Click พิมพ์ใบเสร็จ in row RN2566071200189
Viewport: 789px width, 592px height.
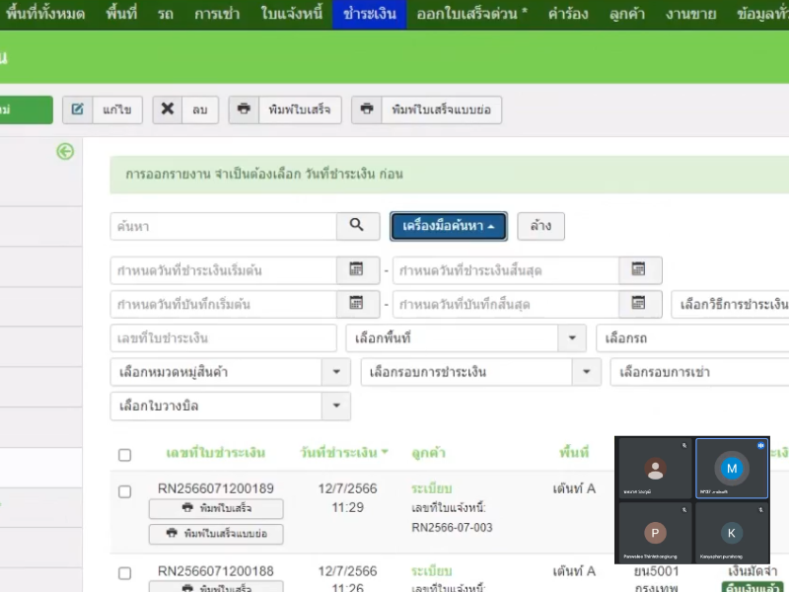click(216, 508)
